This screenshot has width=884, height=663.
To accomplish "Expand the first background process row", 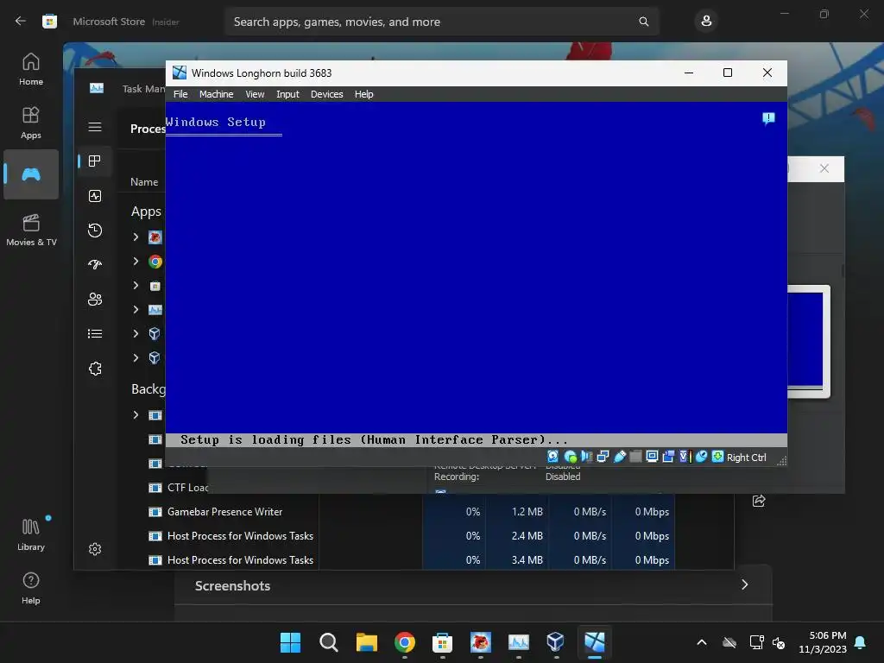I will [x=136, y=415].
